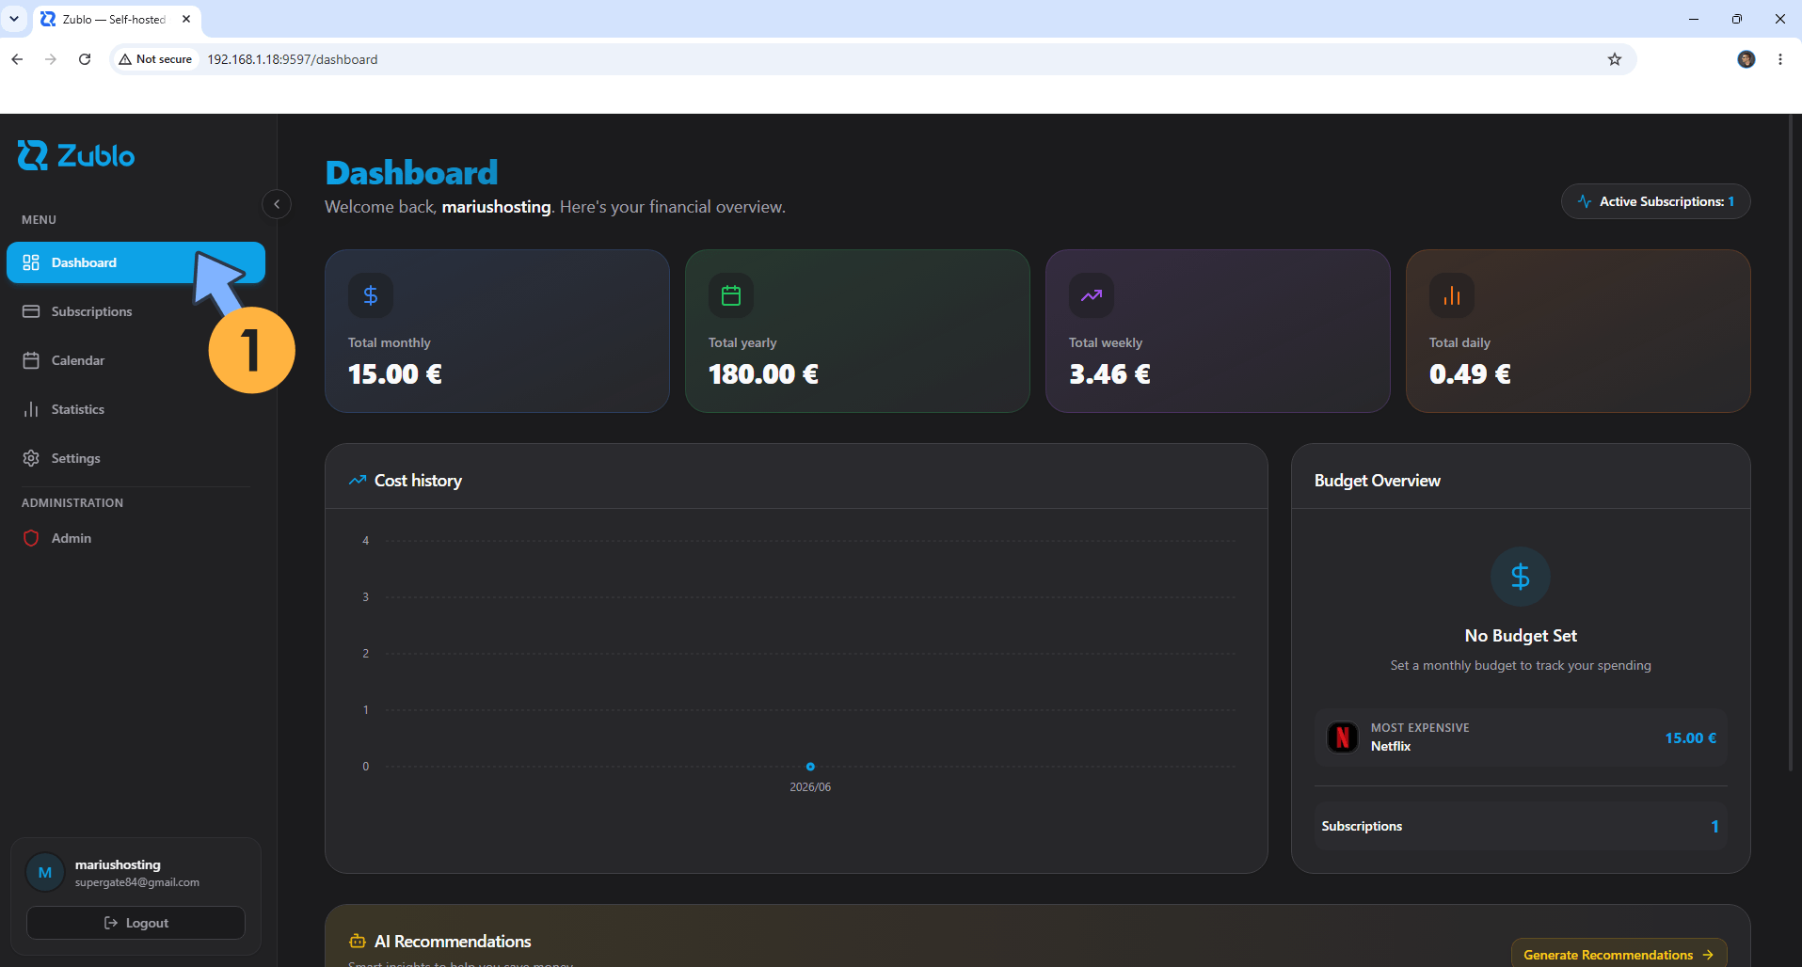Screen dimensions: 1802x967
Task: Click the address bar URL
Action: pos(293,59)
